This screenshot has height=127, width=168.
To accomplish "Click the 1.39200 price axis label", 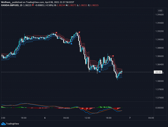I will pos(160,31).
